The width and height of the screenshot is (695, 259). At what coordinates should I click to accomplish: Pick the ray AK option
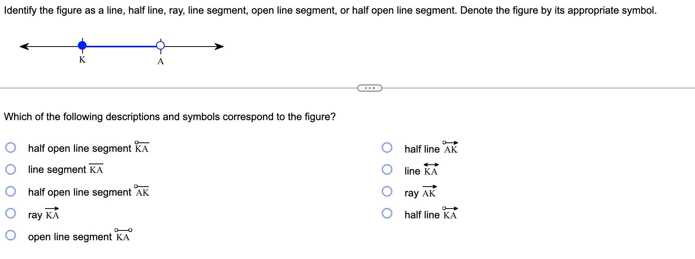[x=387, y=191]
